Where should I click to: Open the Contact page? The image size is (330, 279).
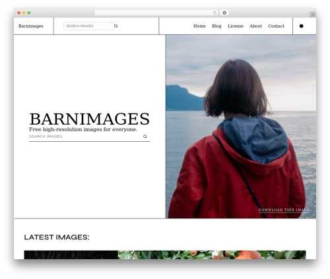276,26
